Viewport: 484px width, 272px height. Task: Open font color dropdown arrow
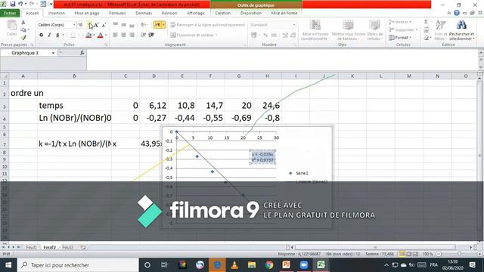(x=106, y=36)
